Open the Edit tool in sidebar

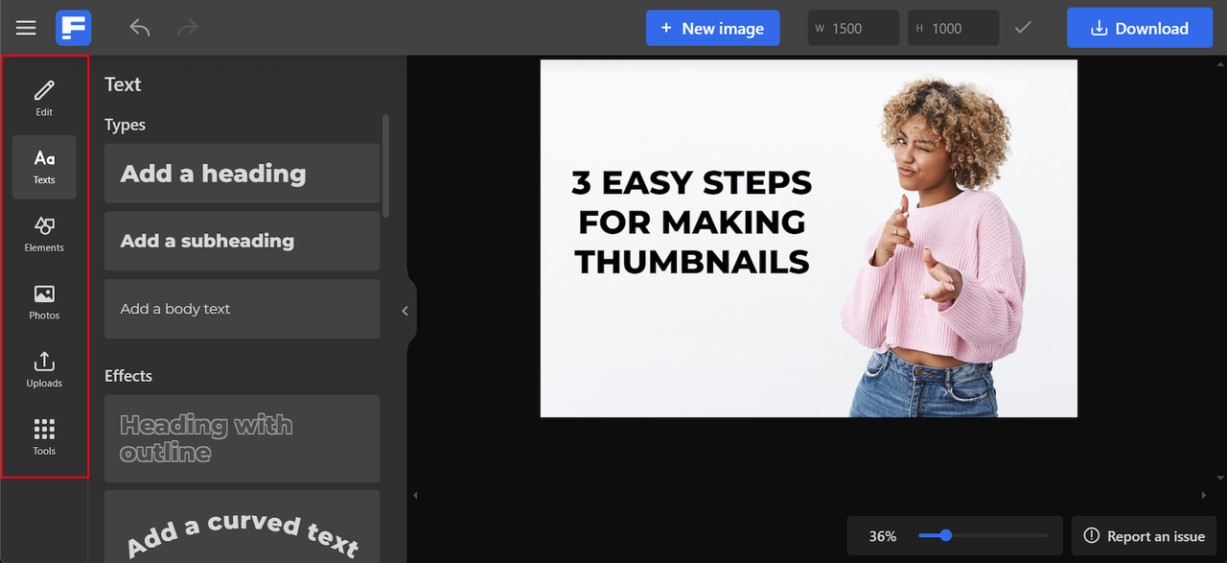pyautogui.click(x=44, y=99)
